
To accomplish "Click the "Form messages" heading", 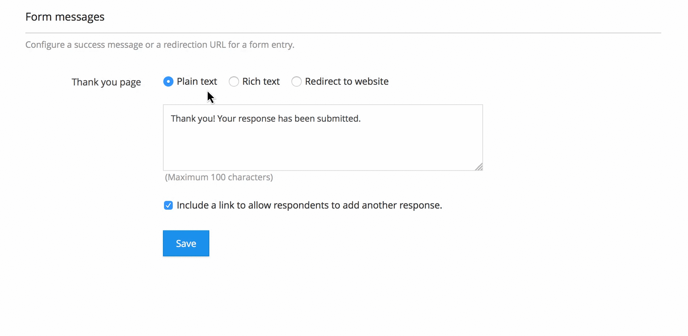I will click(65, 17).
